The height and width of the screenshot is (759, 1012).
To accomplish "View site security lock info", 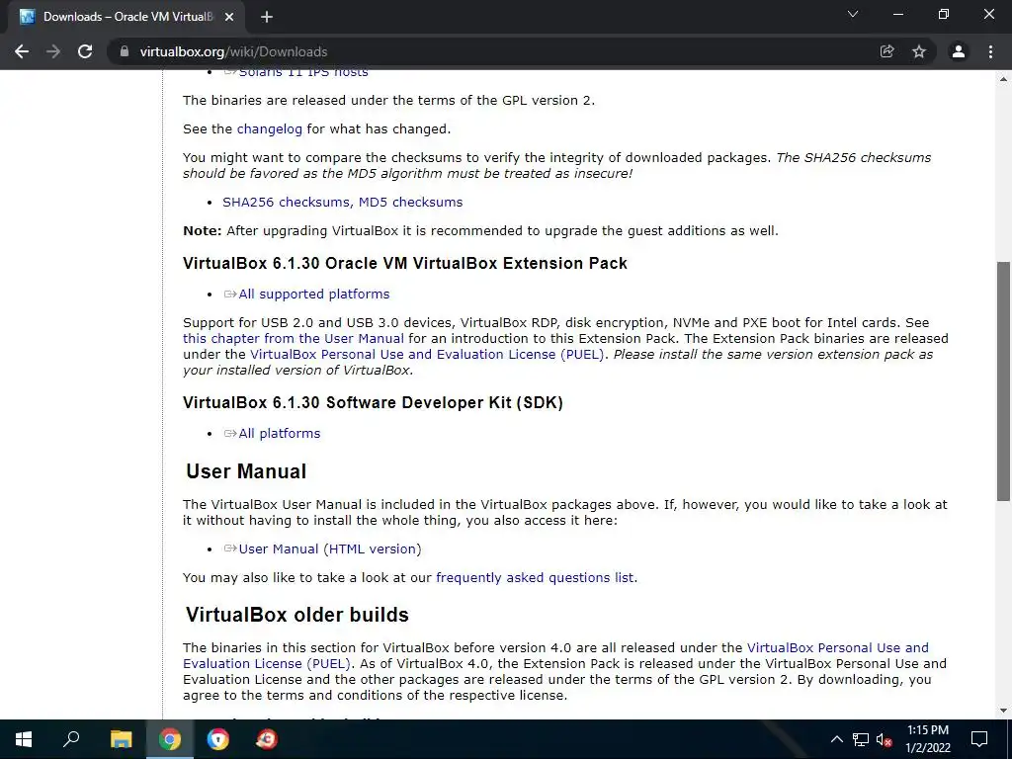I will click(125, 51).
